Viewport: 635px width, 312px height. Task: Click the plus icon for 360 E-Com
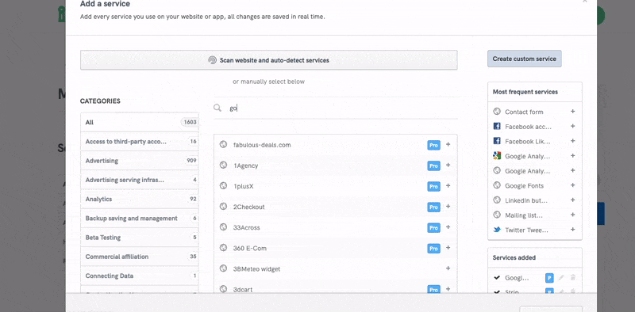pos(448,248)
